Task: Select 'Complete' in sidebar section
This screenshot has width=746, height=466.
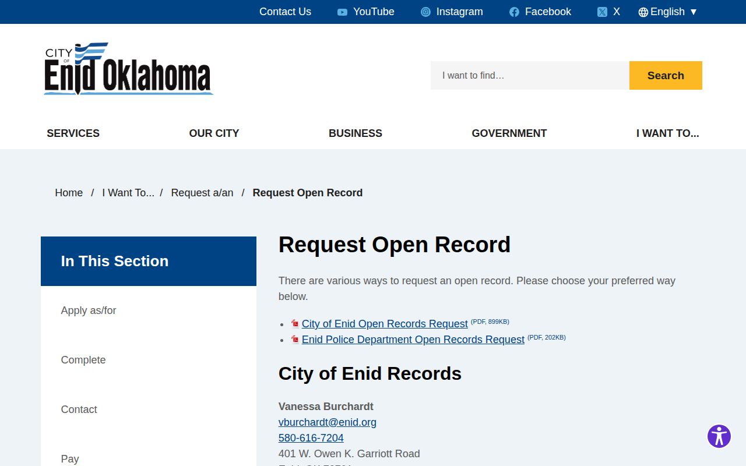Action: (149, 360)
